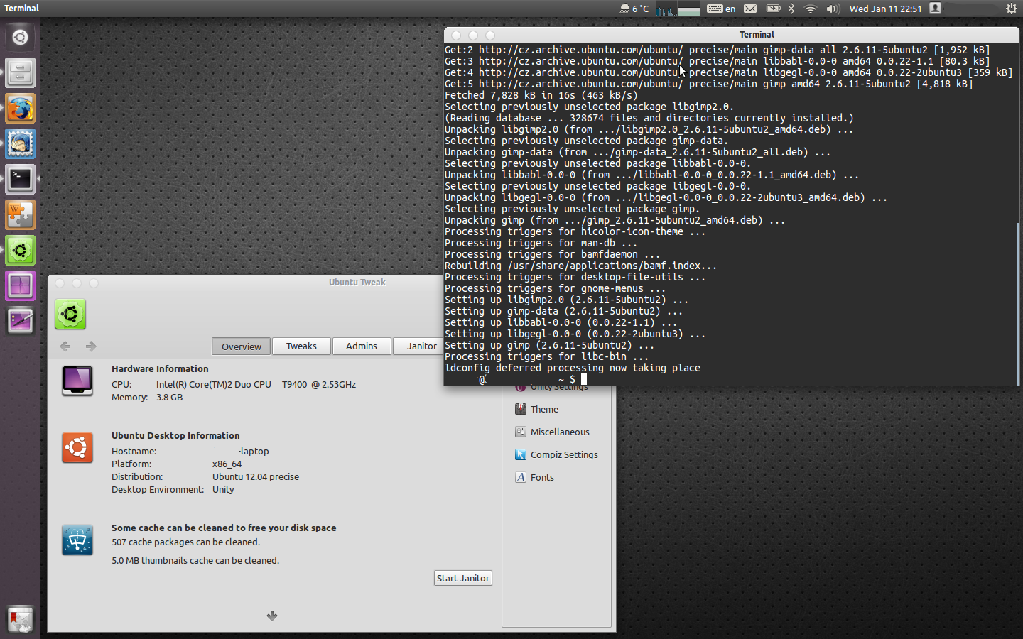Image resolution: width=1023 pixels, height=639 pixels.
Task: Open the power and session menu
Action: (1011, 9)
